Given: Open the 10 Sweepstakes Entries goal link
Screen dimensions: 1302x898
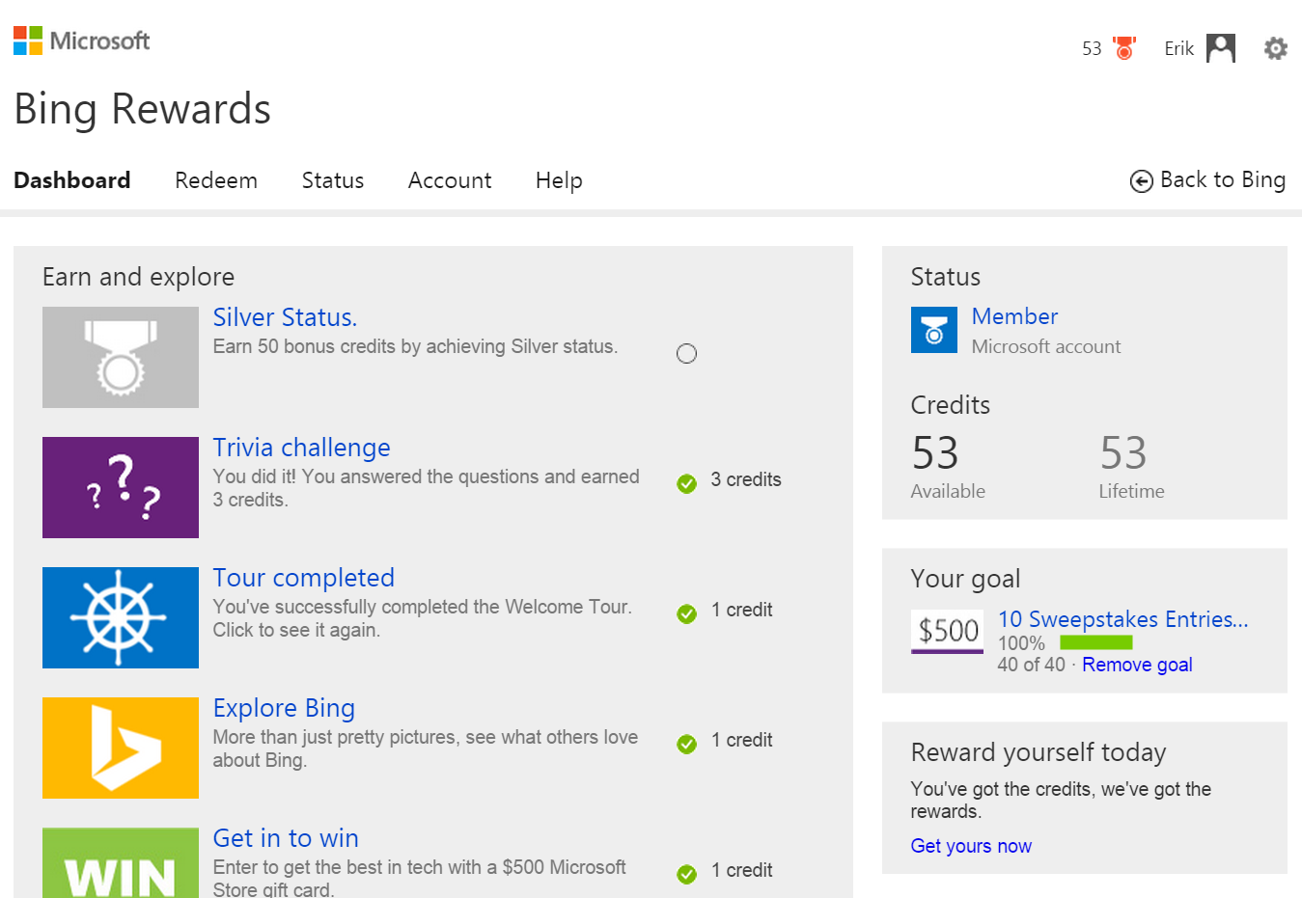Looking at the screenshot, I should click(1123, 619).
